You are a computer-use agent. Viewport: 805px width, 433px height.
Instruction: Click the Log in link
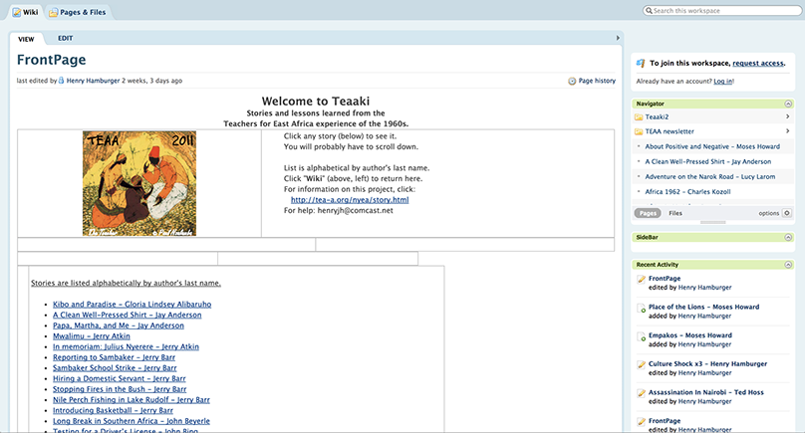click(722, 81)
